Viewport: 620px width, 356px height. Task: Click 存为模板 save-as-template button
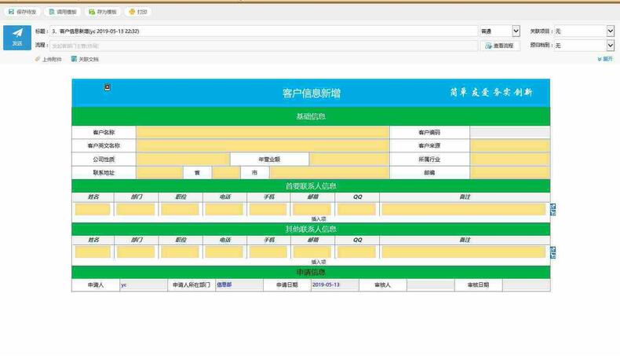pyautogui.click(x=103, y=12)
